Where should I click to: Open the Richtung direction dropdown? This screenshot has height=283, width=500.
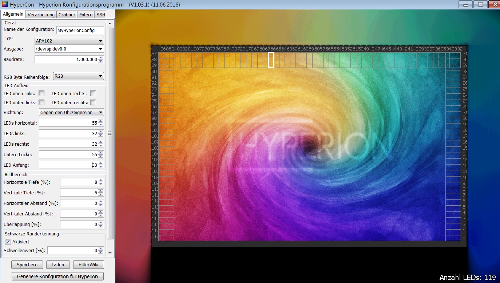71,113
